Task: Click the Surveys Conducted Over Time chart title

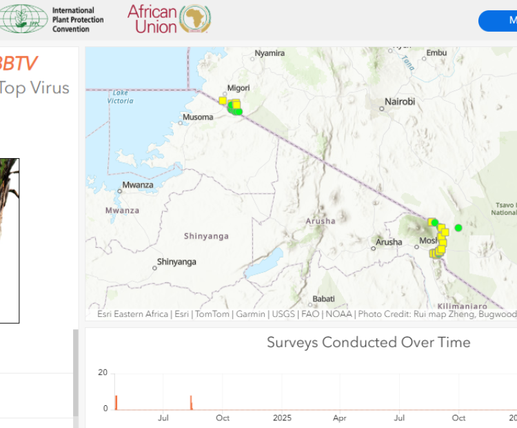Action: click(368, 342)
